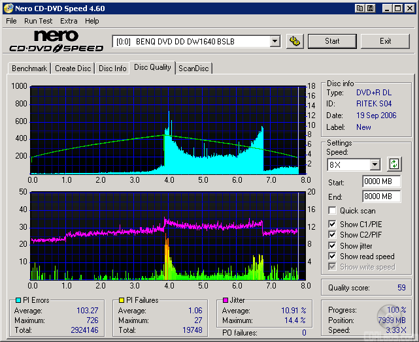
Task: Click the green refresh arrows icon
Action: (x=394, y=164)
